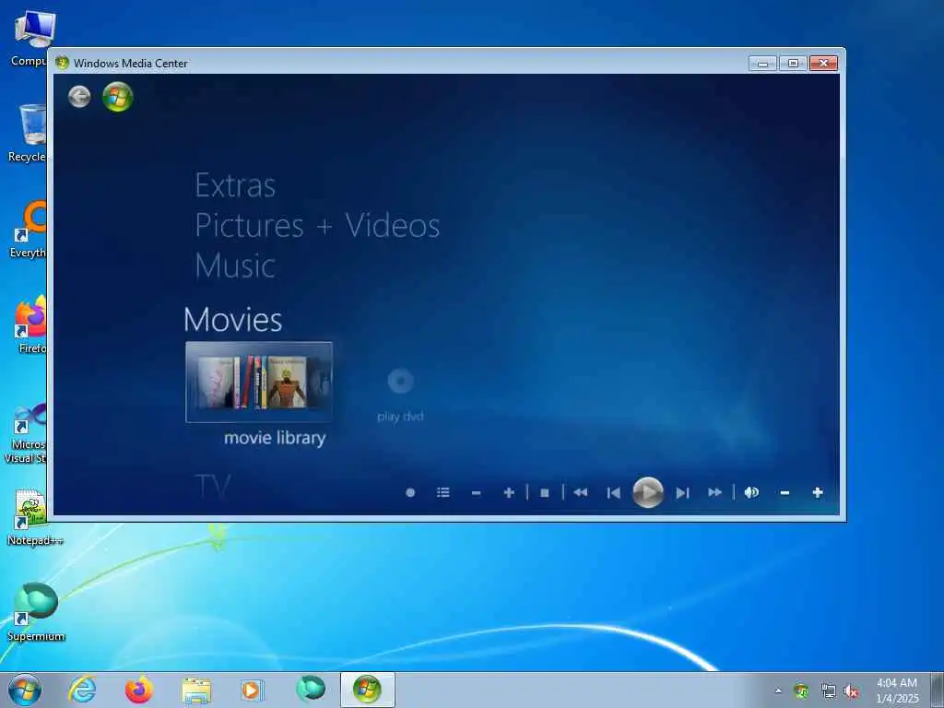This screenshot has height=708, width=944.
Task: Click the play dvd disc icon
Action: click(400, 381)
